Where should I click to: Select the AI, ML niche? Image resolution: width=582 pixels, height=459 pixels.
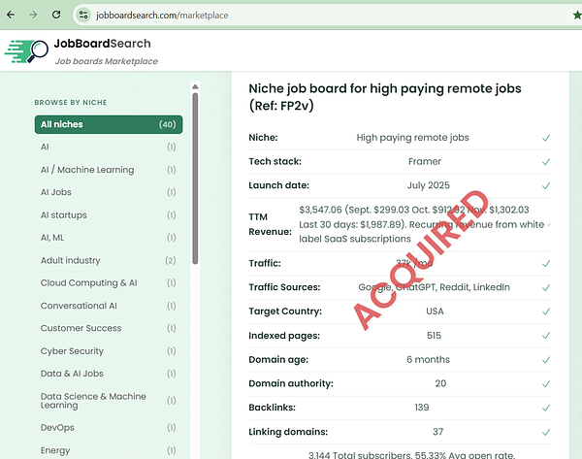[109, 238]
